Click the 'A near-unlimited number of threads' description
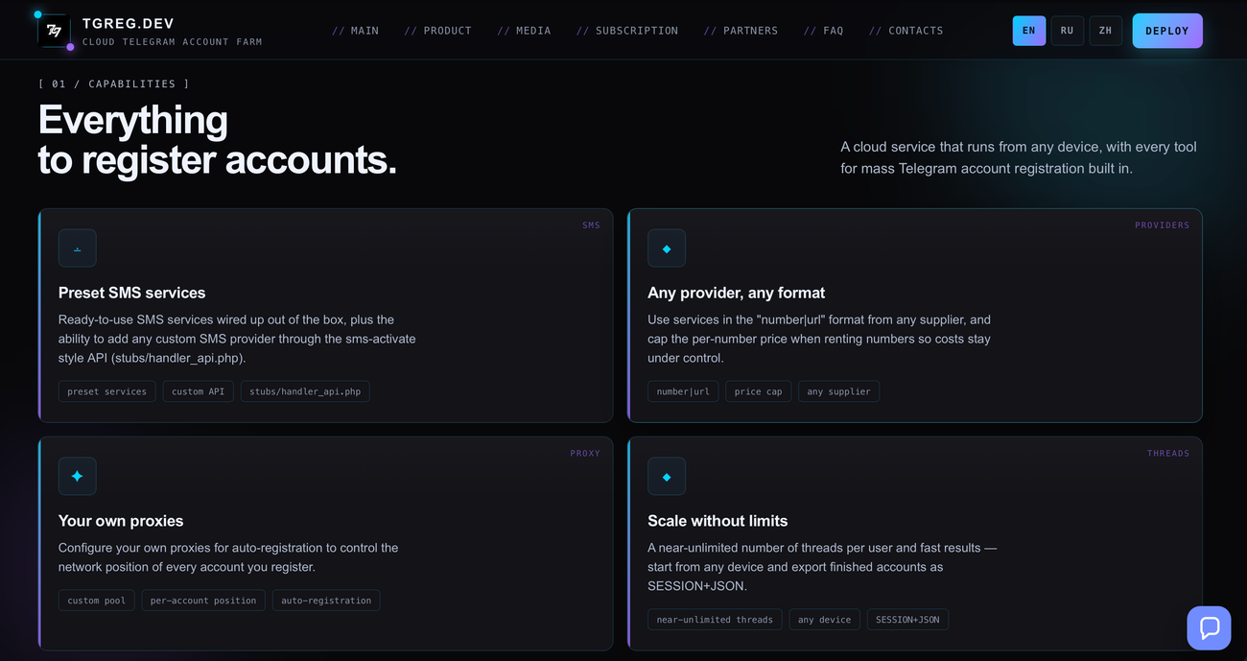The image size is (1247, 661). click(822, 567)
